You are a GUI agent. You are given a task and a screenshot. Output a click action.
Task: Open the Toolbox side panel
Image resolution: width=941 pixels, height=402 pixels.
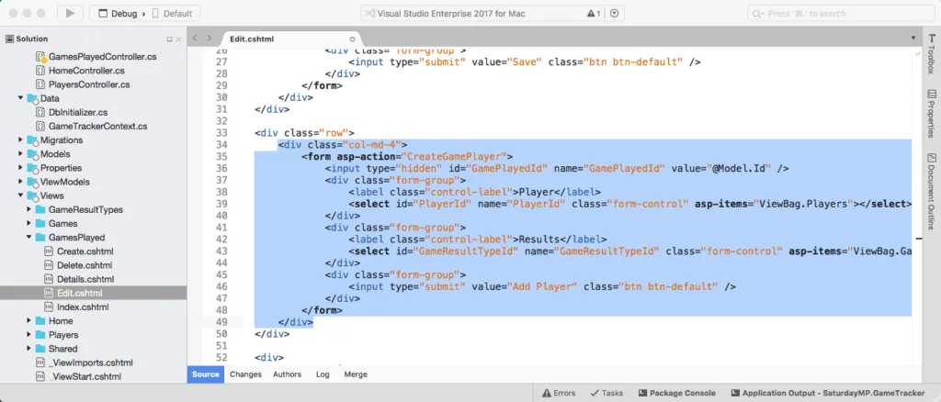932,54
